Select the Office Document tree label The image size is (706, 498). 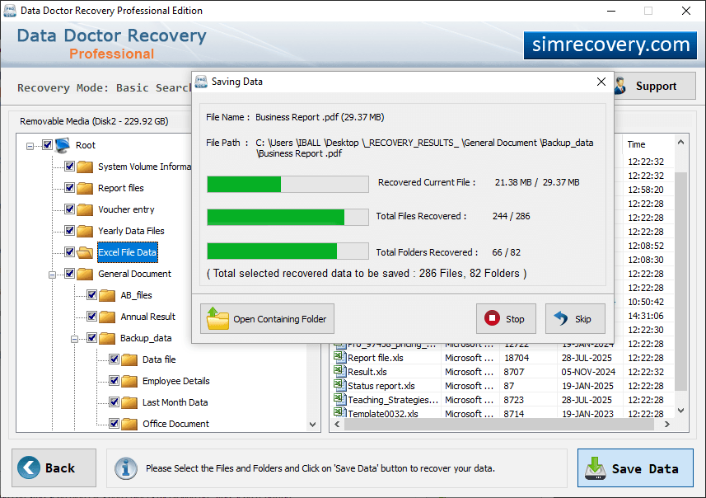pos(175,424)
